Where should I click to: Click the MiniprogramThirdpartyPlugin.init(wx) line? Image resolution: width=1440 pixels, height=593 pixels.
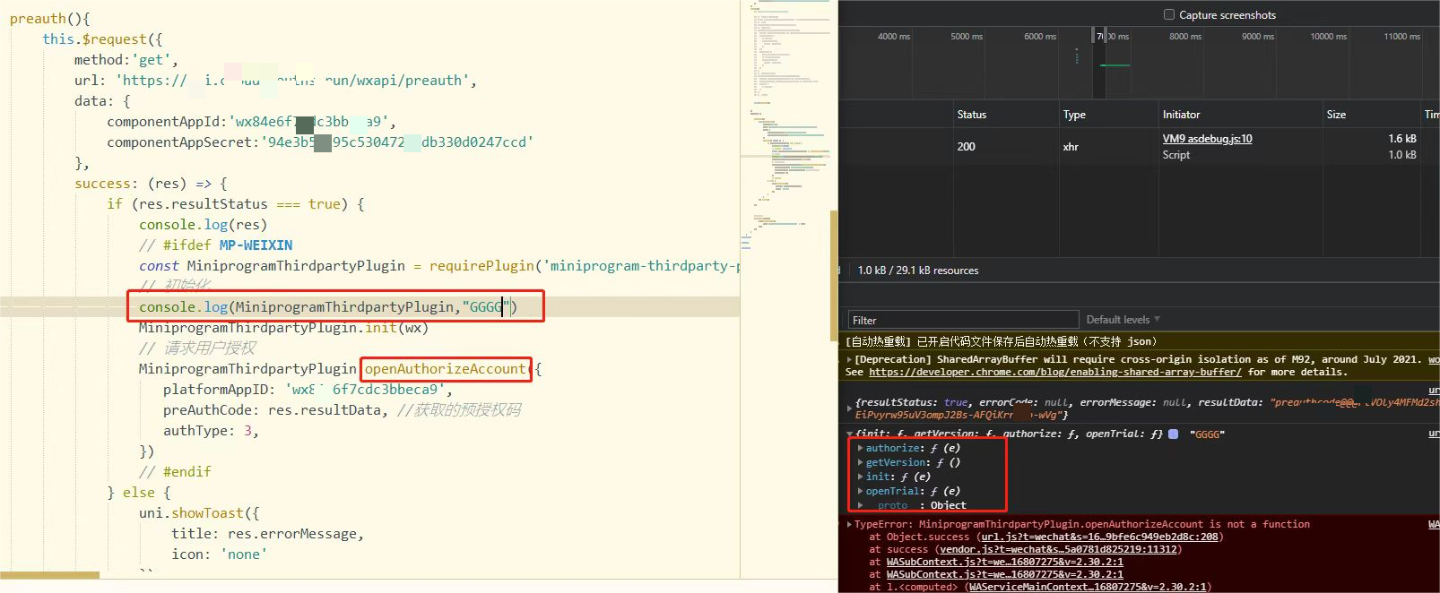click(x=283, y=327)
